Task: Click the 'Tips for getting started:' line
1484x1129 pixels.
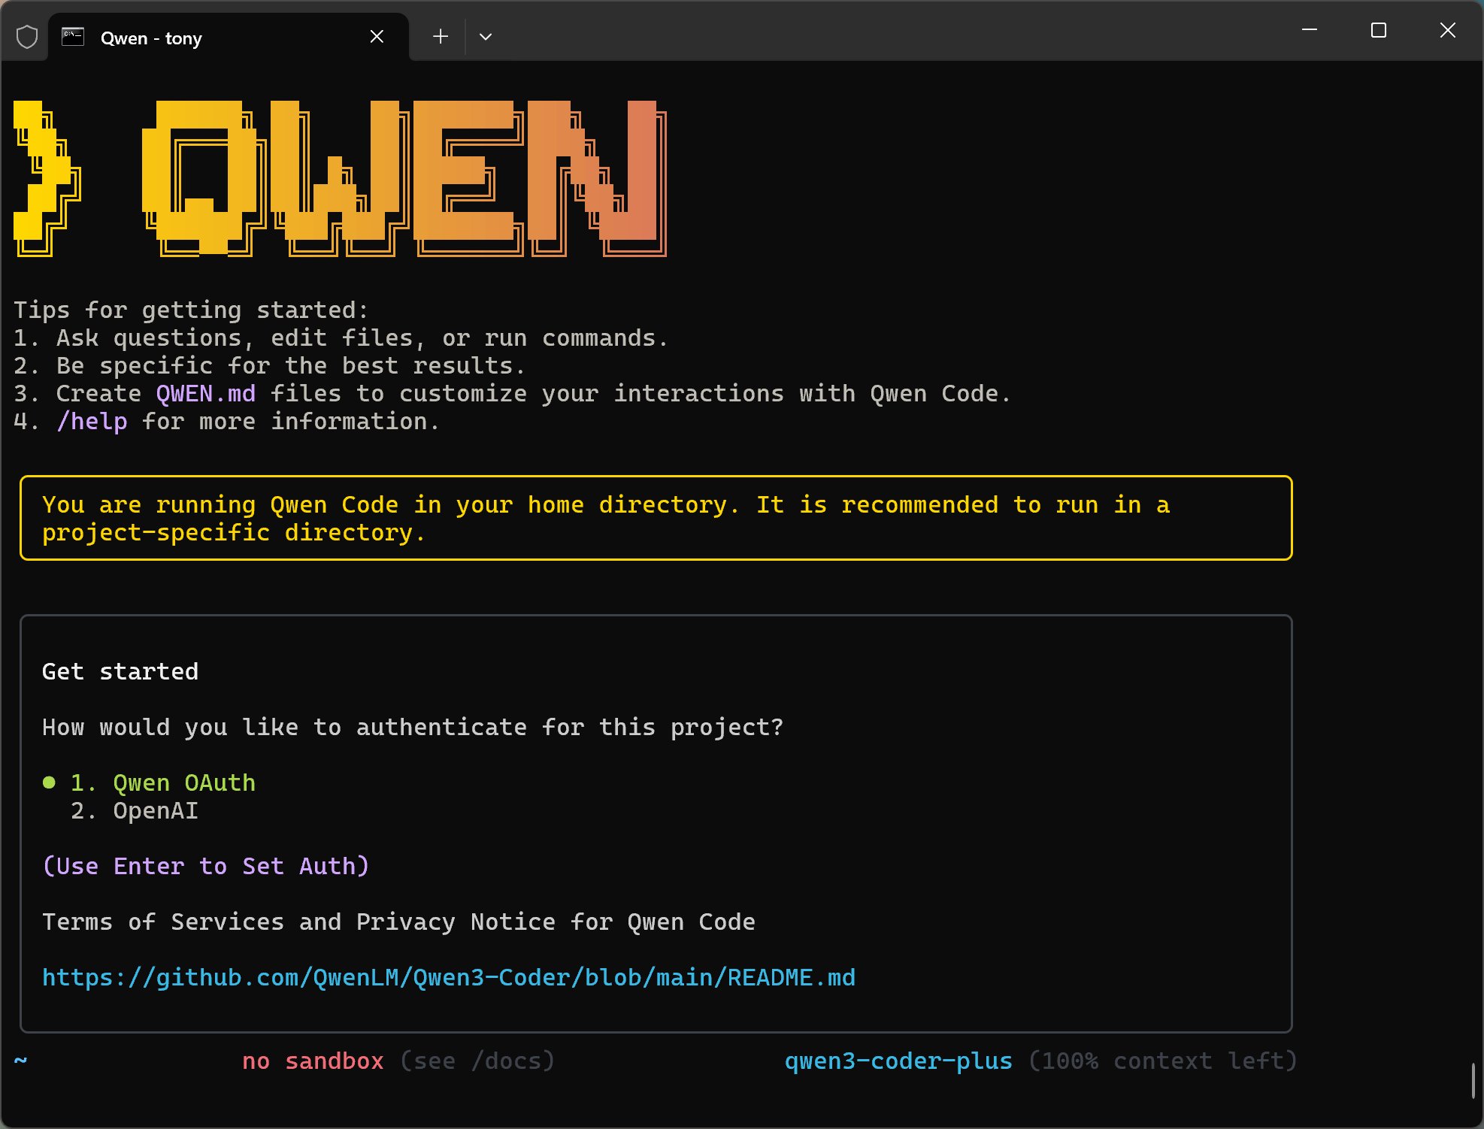Action: [191, 310]
